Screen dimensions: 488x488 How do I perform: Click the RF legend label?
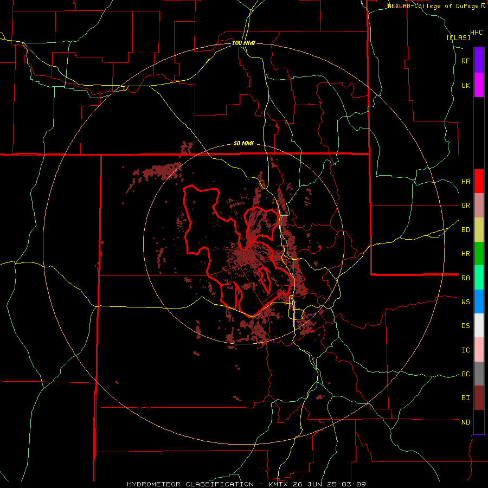466,61
